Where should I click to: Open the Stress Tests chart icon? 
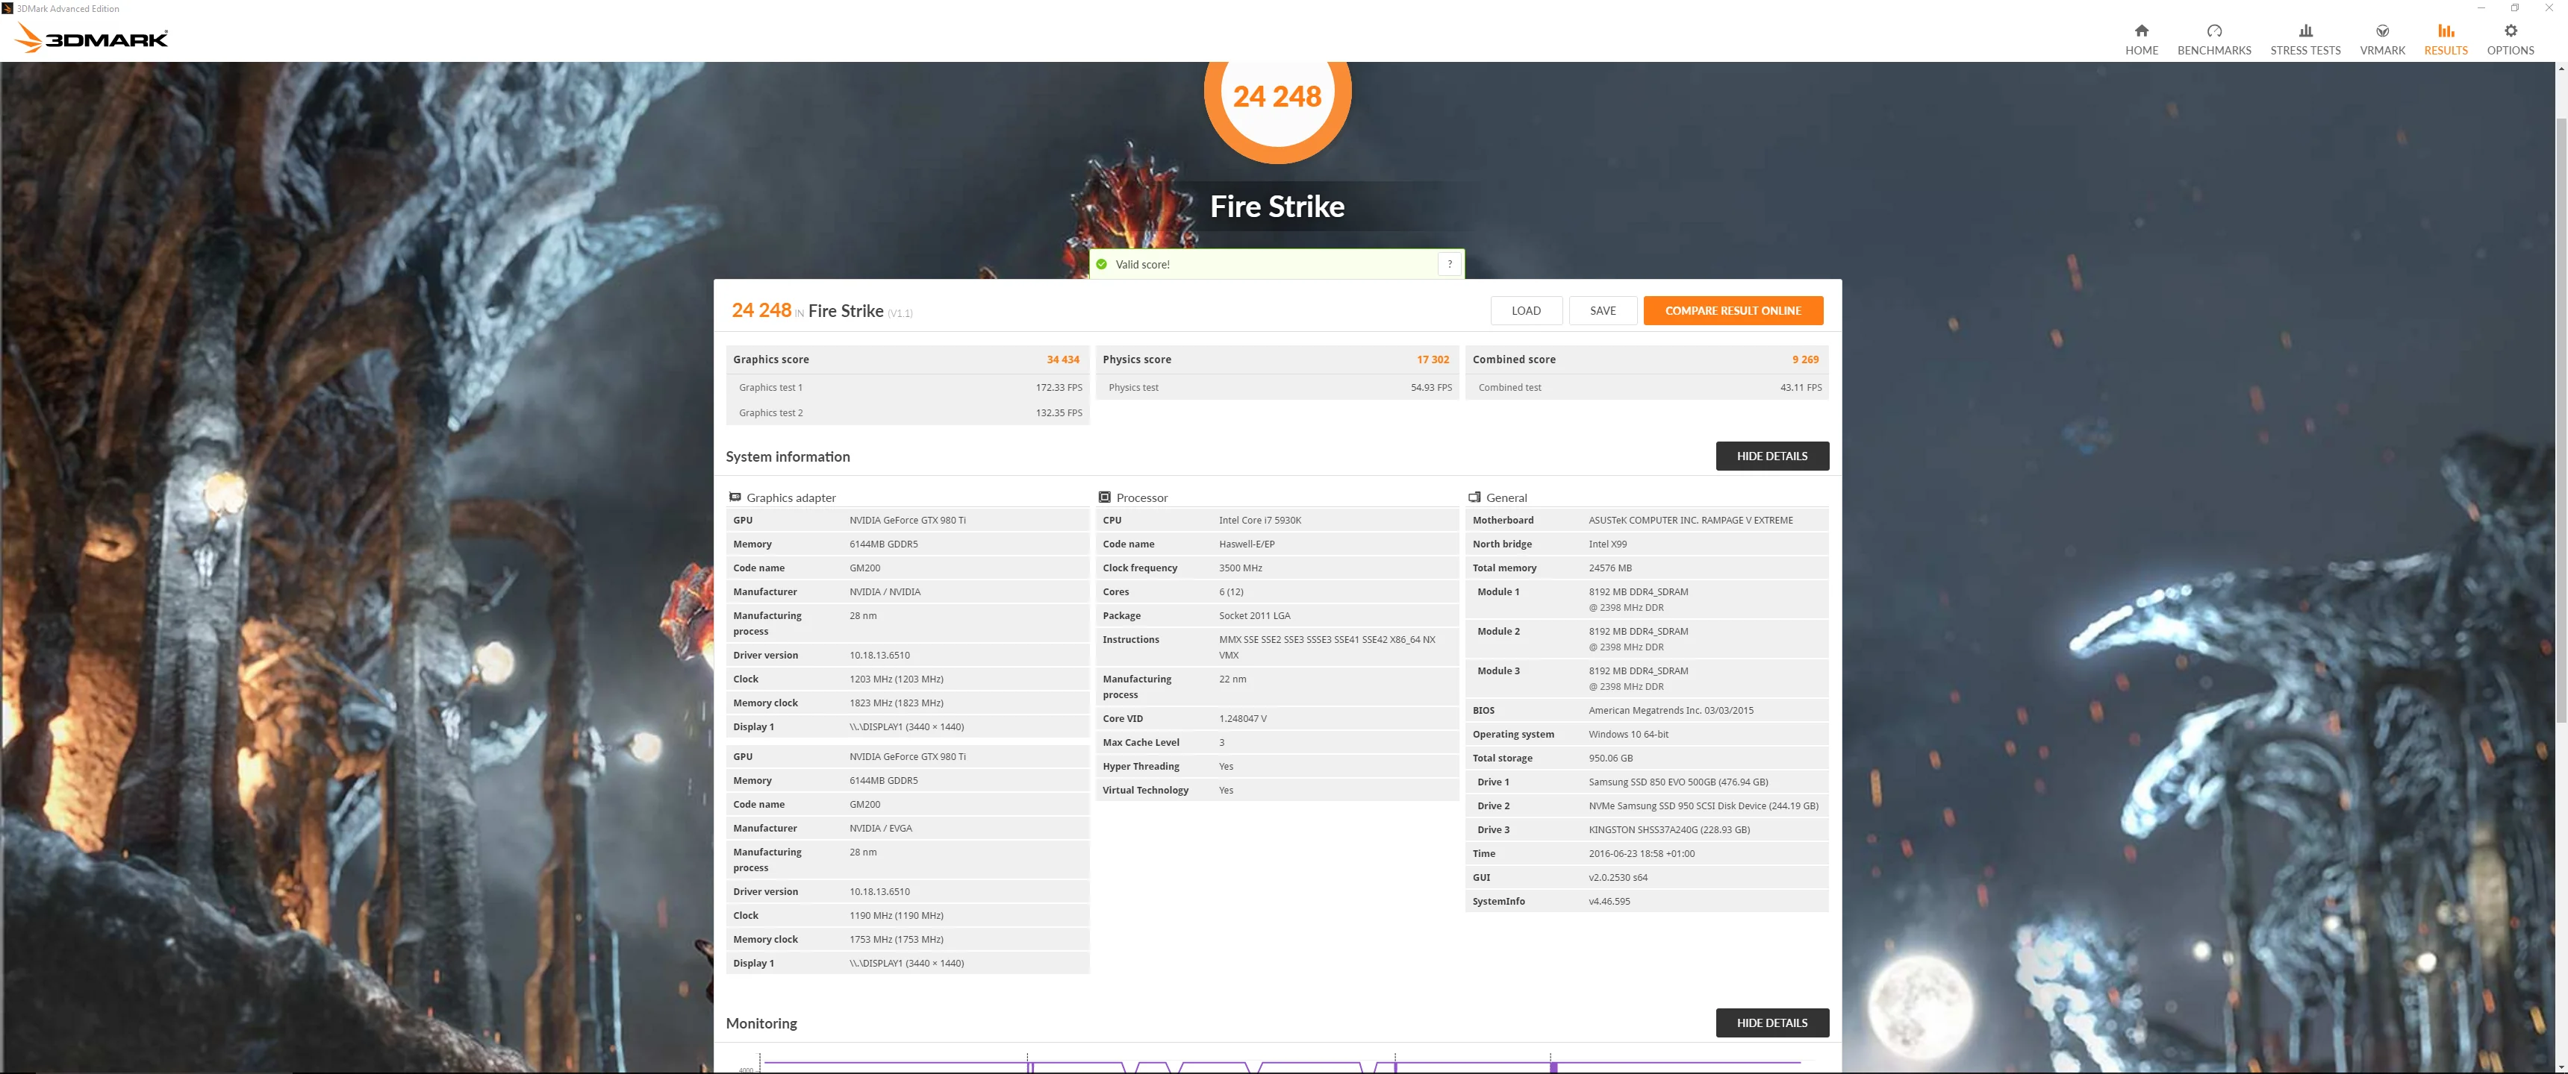pos(2304,31)
